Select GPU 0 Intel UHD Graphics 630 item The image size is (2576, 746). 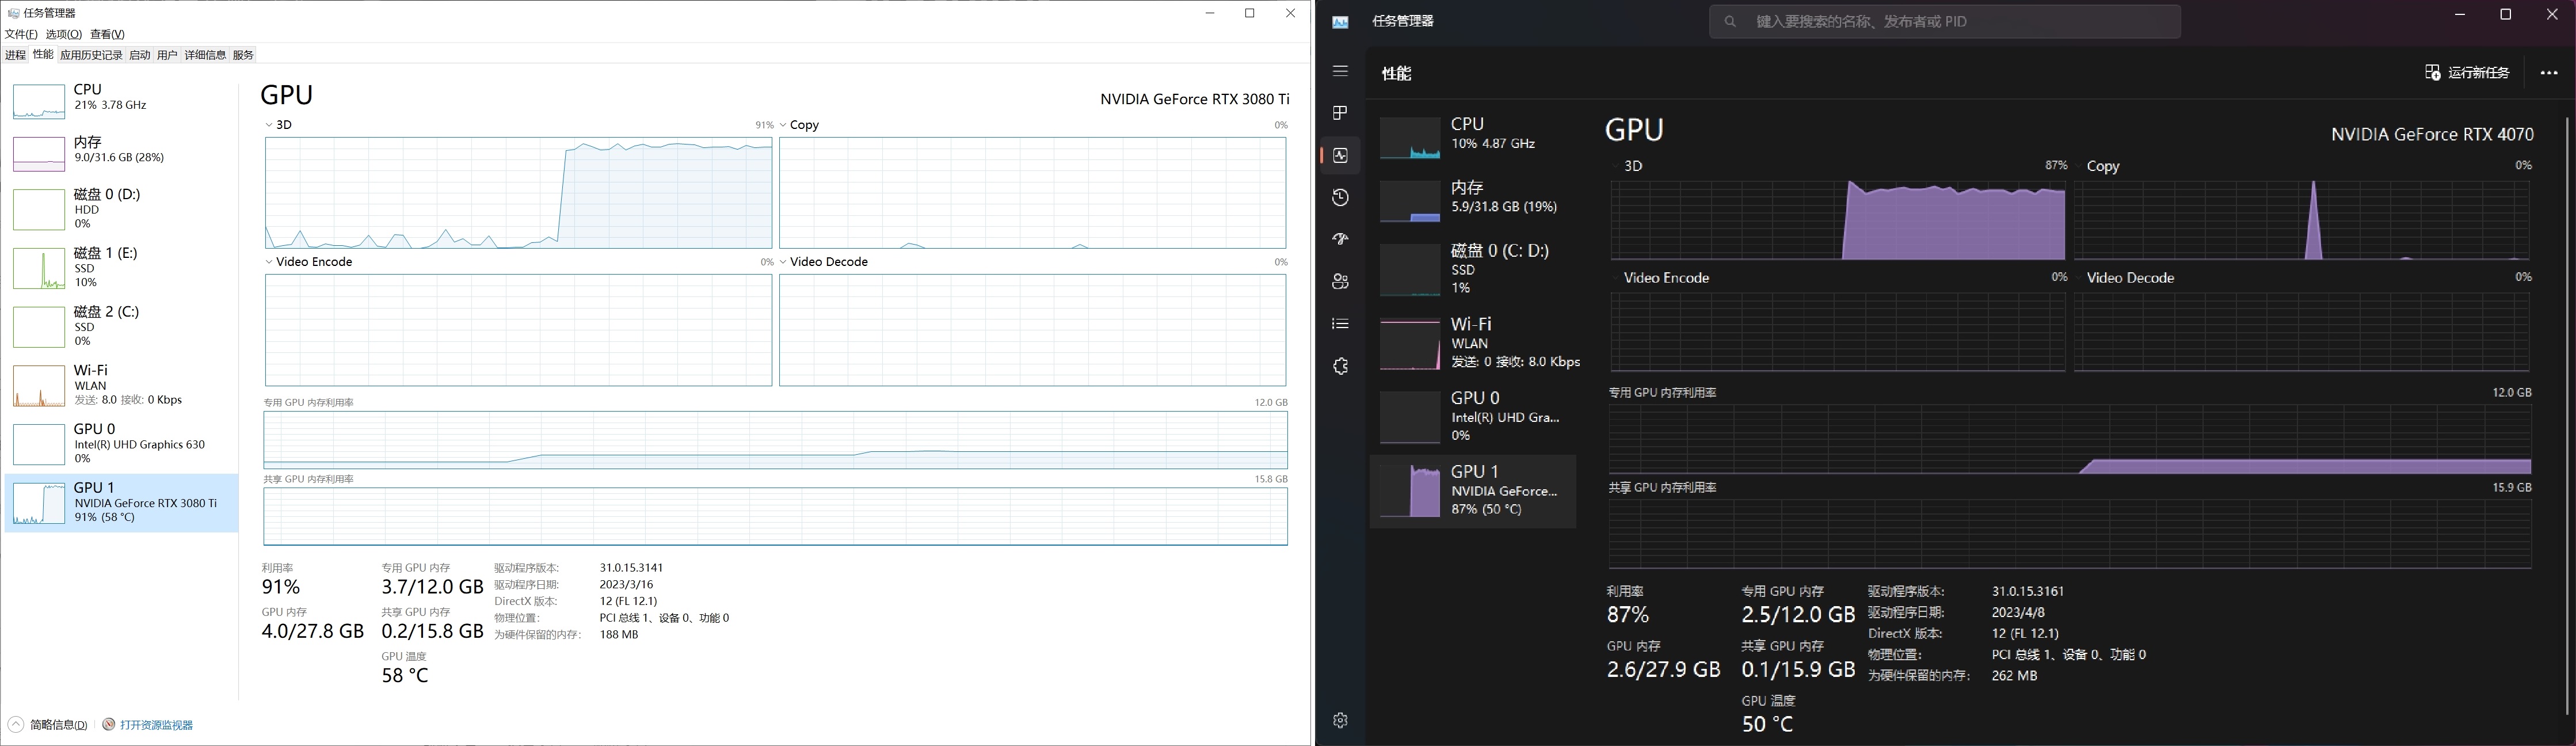[121, 443]
